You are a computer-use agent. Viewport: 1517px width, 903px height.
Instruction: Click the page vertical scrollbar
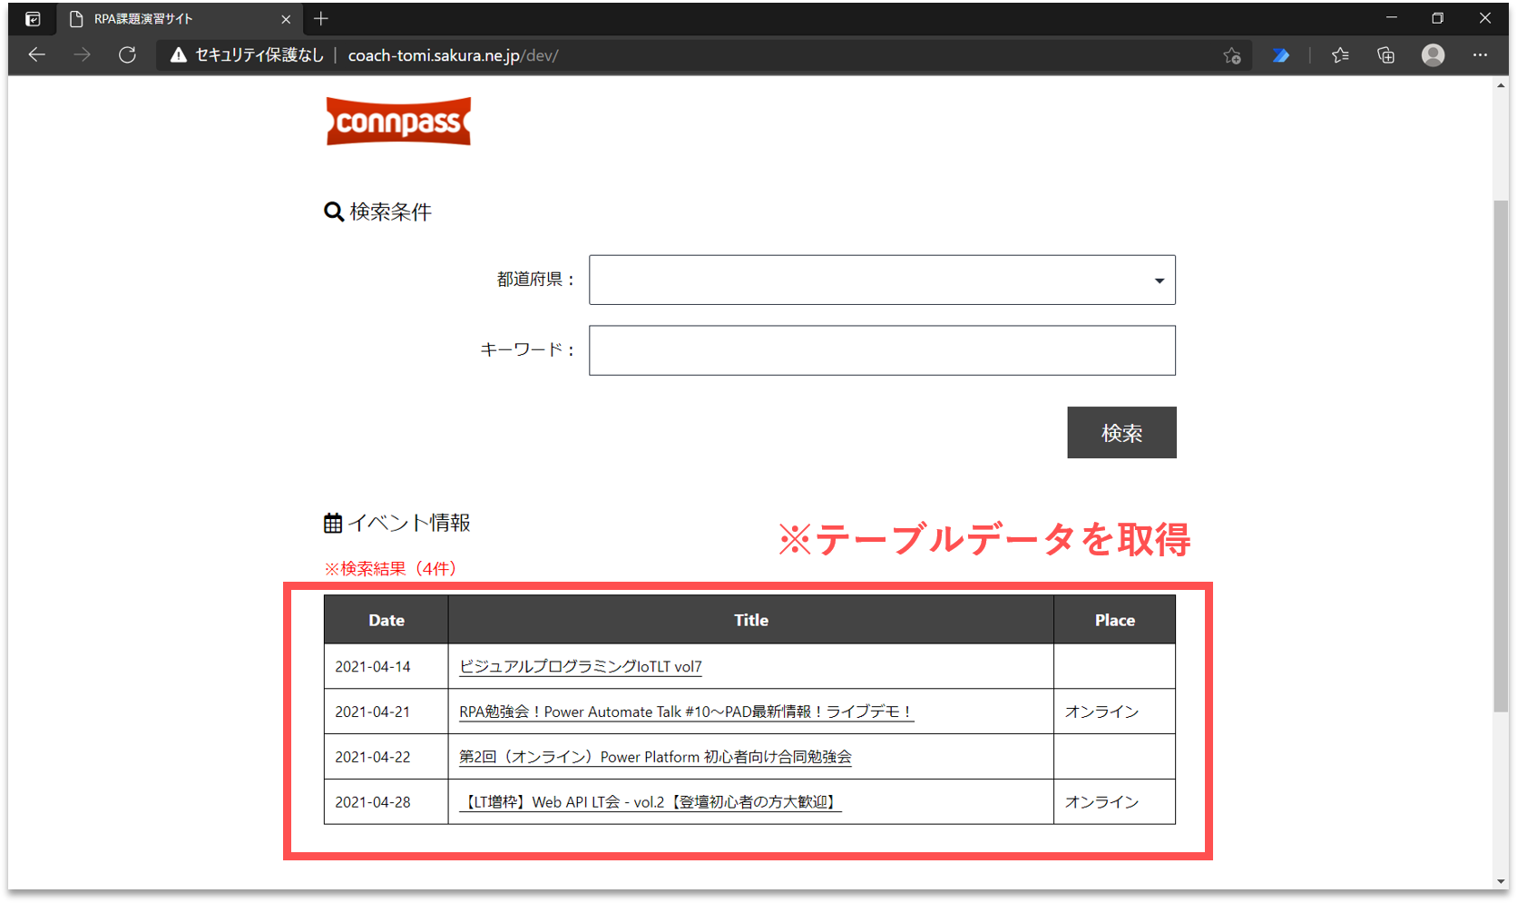click(1501, 454)
